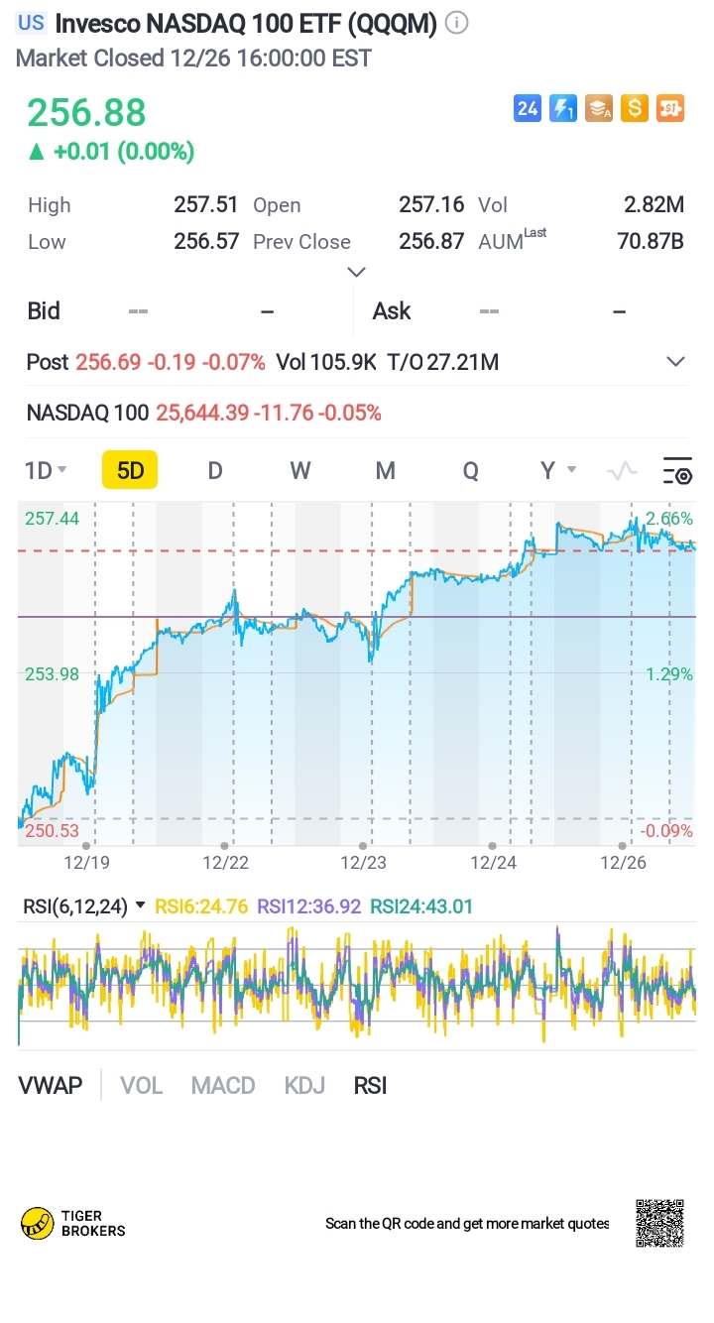Tap the orange $1 puzzle piece badge

[x=670, y=108]
